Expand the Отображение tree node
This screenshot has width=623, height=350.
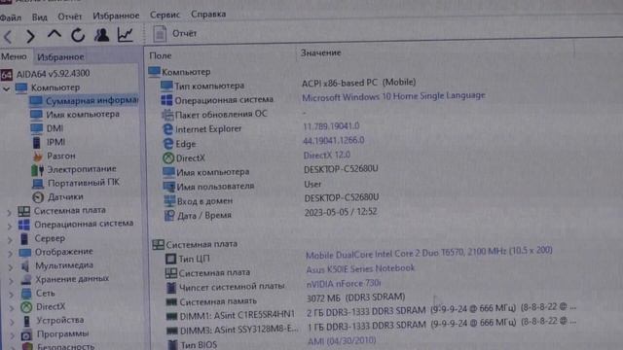click(x=11, y=253)
